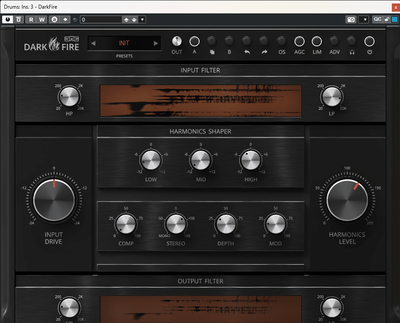This screenshot has width=400, height=323.
Task: Click the small activity indicator dot in host toolbar
Action: click(x=75, y=19)
